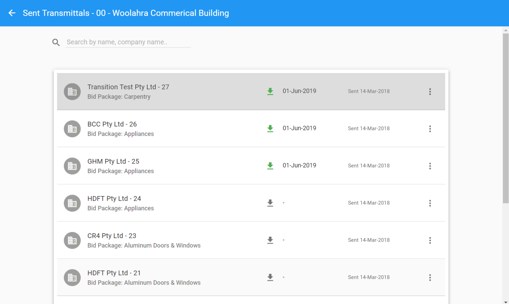Open the options menu on BCC Pty Ltd row
The image size is (509, 304).
coord(430,129)
